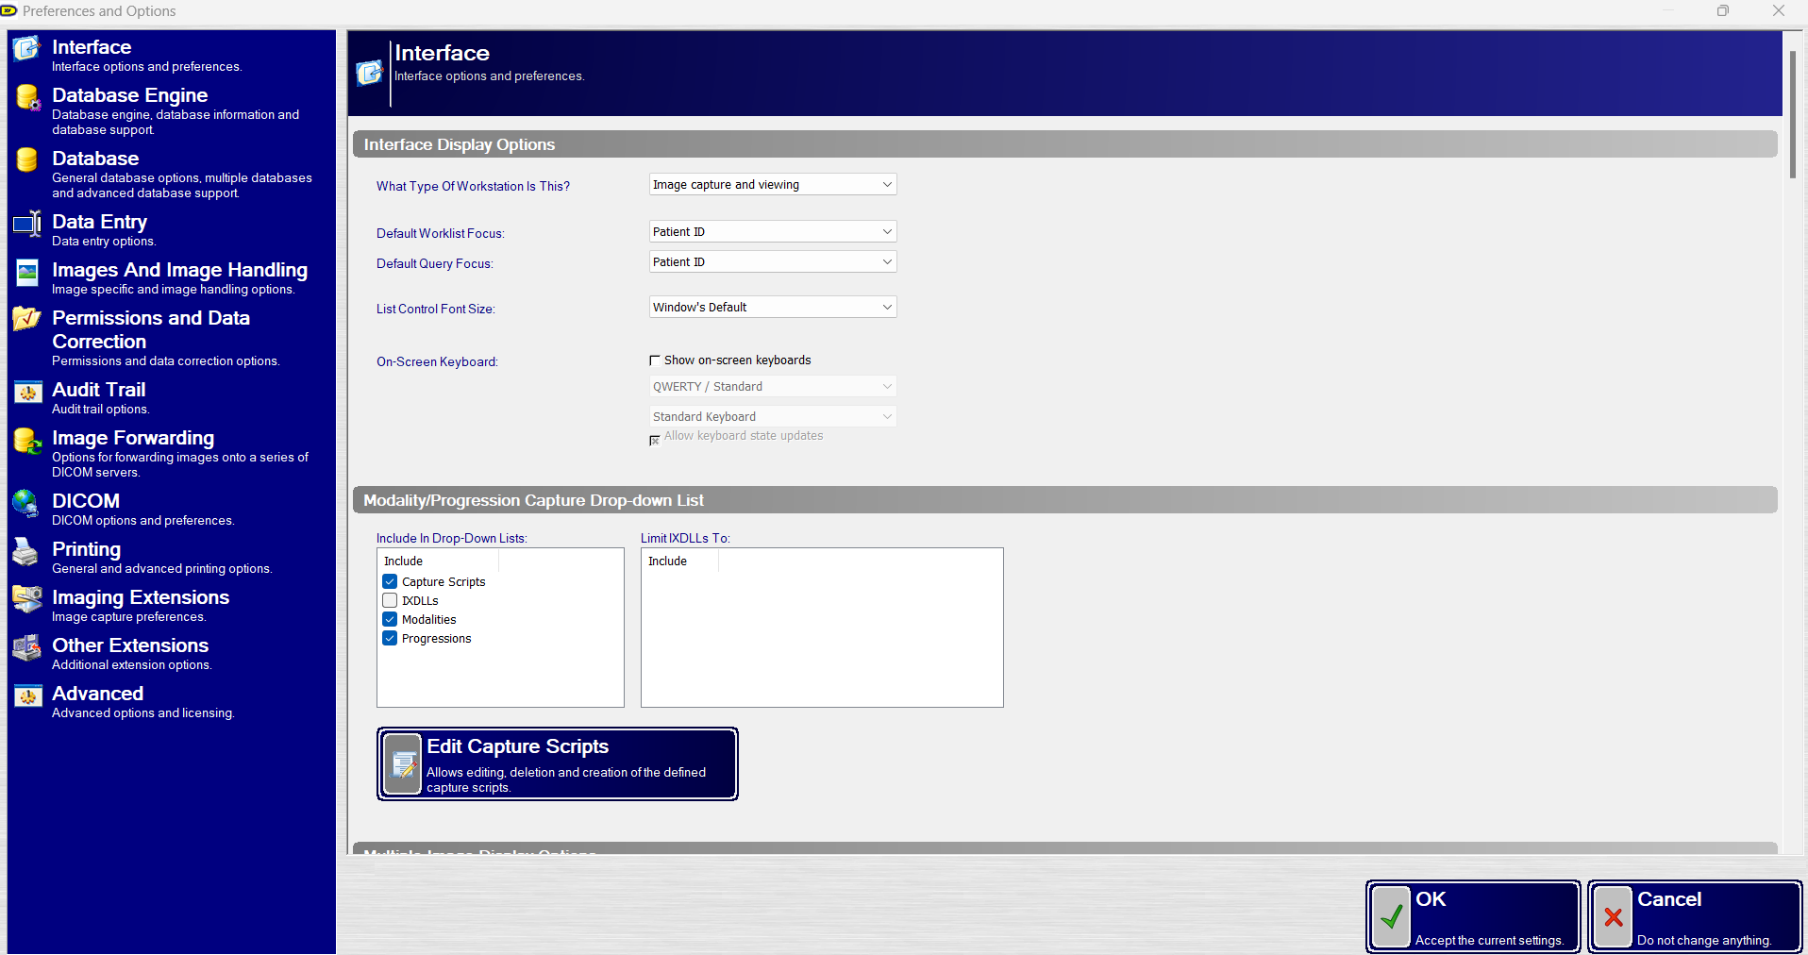This screenshot has width=1808, height=955.
Task: Expand the workstation type dropdown
Action: pyautogui.click(x=773, y=185)
